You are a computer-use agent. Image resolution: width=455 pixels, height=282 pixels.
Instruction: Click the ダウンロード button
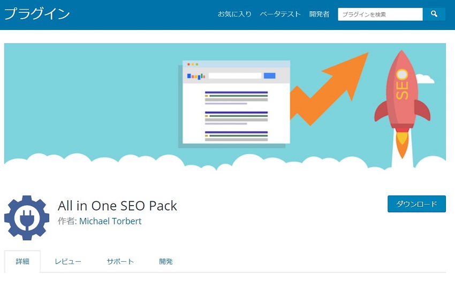(x=416, y=204)
